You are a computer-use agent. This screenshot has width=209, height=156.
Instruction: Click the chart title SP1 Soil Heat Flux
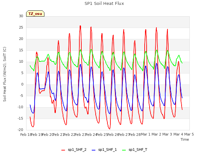point(104,4)
